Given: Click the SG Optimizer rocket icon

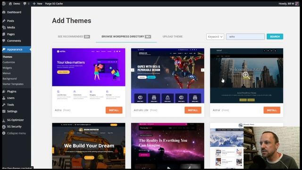Looking at the screenshot, I should (4, 120).
